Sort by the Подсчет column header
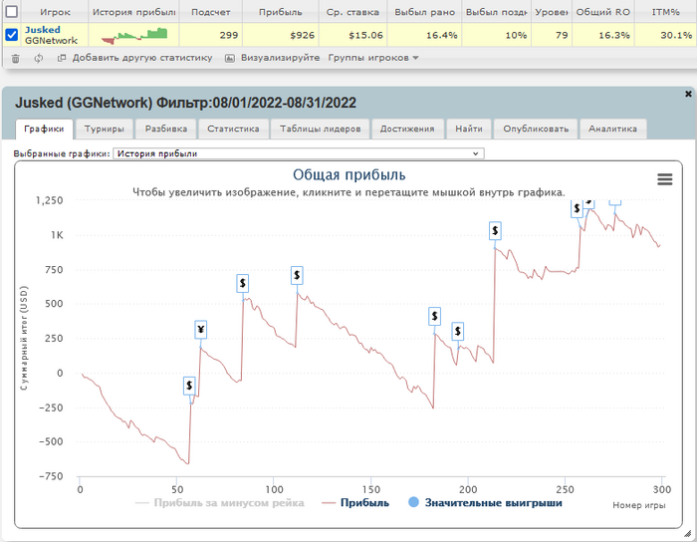697x542 pixels. coord(211,12)
